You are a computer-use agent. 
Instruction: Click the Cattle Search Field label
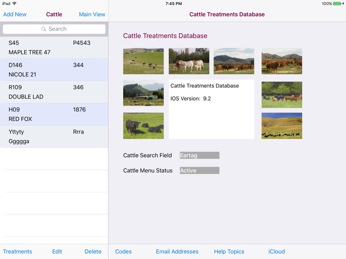click(x=148, y=155)
